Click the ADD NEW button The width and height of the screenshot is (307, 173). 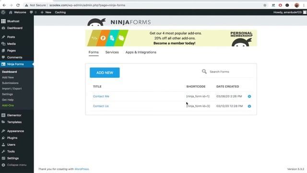(x=105, y=73)
